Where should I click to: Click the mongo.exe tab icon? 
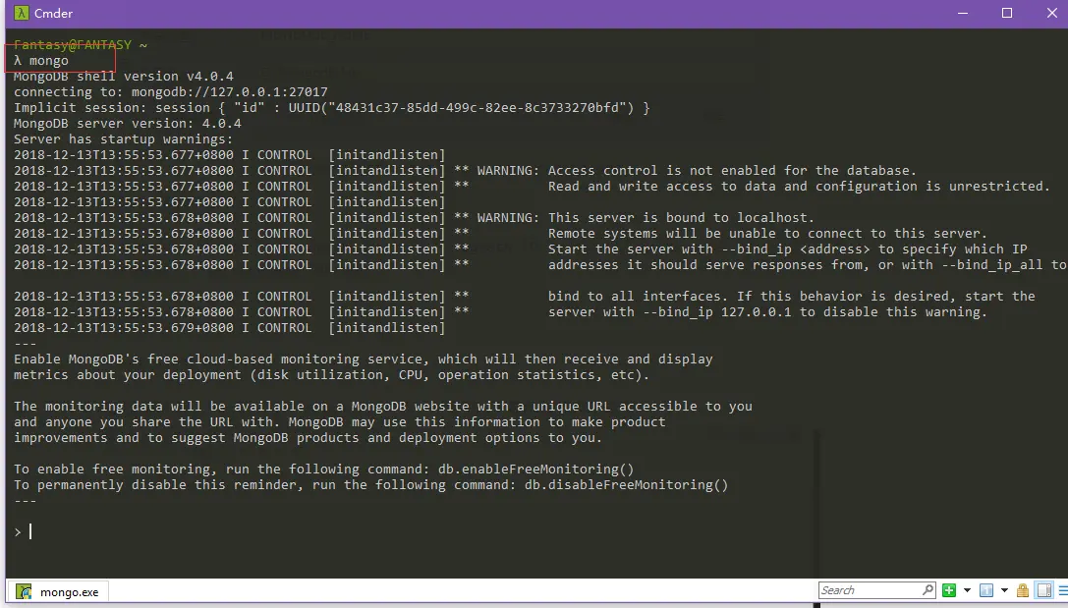tap(24, 591)
